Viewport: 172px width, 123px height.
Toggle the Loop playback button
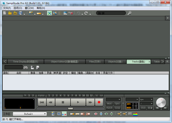(117, 108)
